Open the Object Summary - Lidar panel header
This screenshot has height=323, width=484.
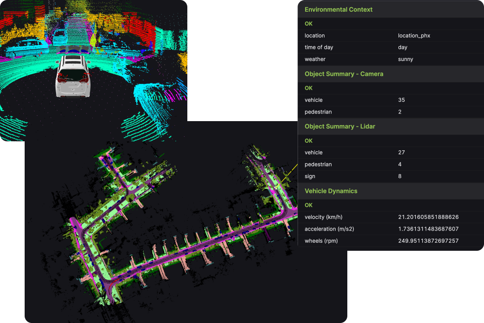(x=340, y=127)
